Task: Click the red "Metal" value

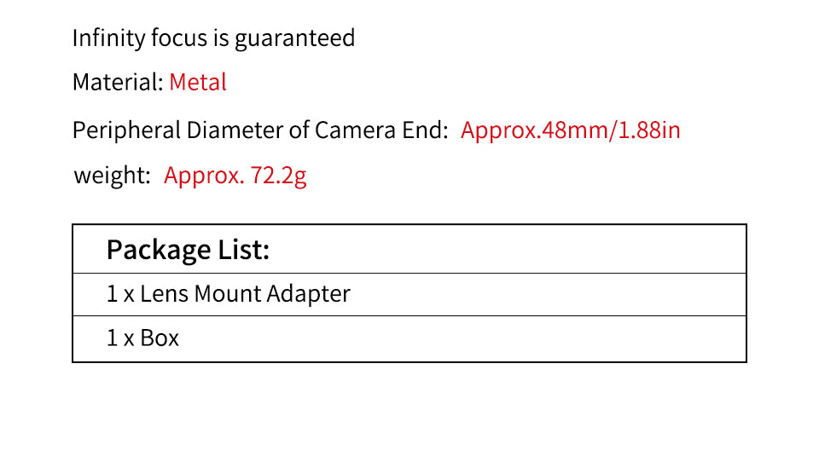Action: coord(198,83)
